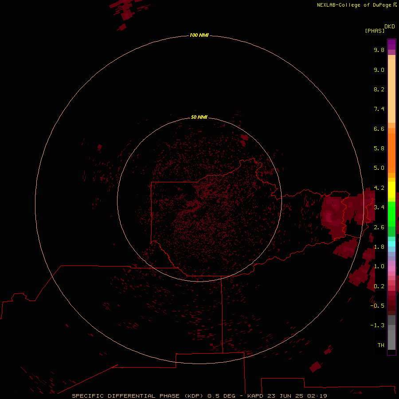Click the yellow color bar segment
The image size is (399, 399).
(x=391, y=190)
